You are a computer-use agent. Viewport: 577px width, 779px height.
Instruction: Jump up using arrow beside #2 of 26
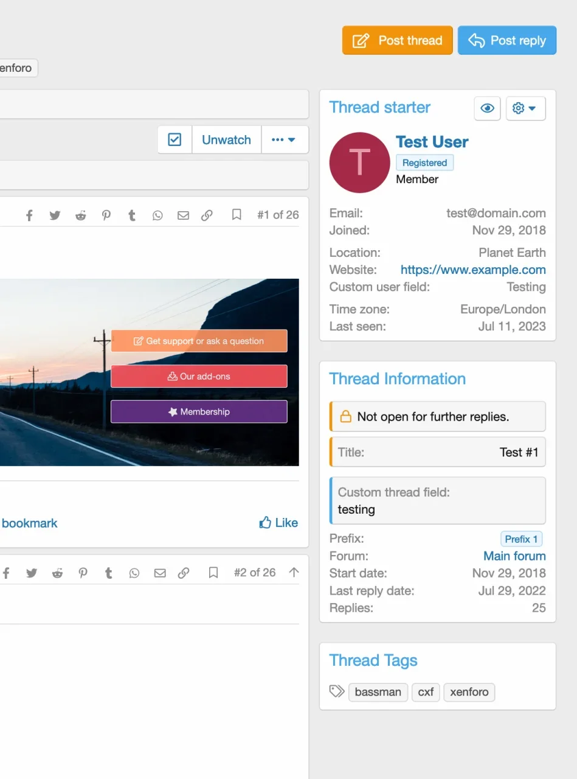[x=294, y=572]
